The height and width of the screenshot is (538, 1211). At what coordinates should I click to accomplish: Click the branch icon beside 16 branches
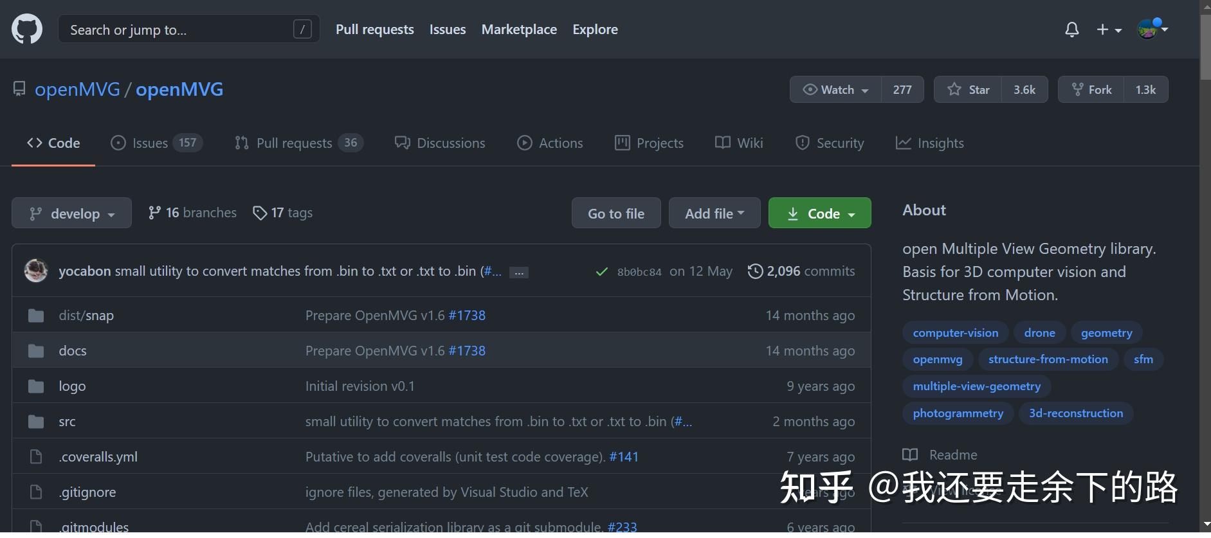tap(154, 213)
